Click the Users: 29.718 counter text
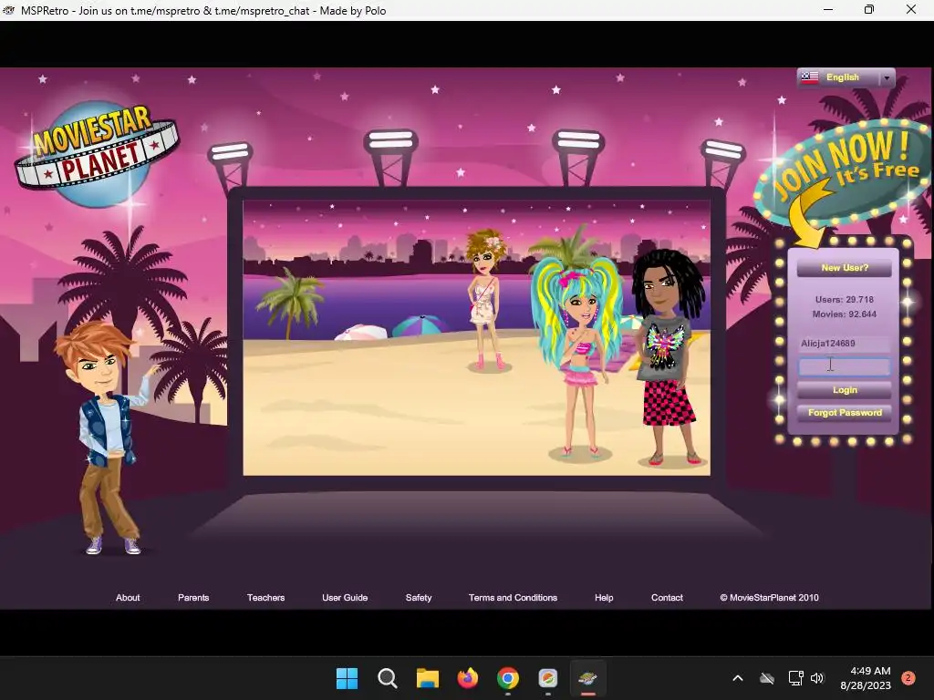 [844, 299]
